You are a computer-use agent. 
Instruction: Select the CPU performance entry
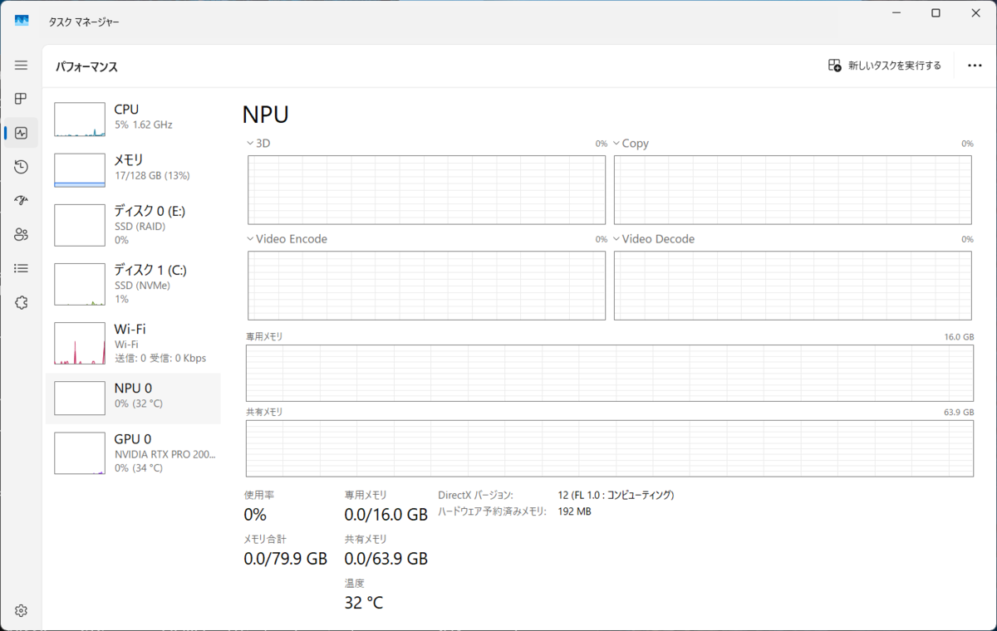tap(133, 120)
